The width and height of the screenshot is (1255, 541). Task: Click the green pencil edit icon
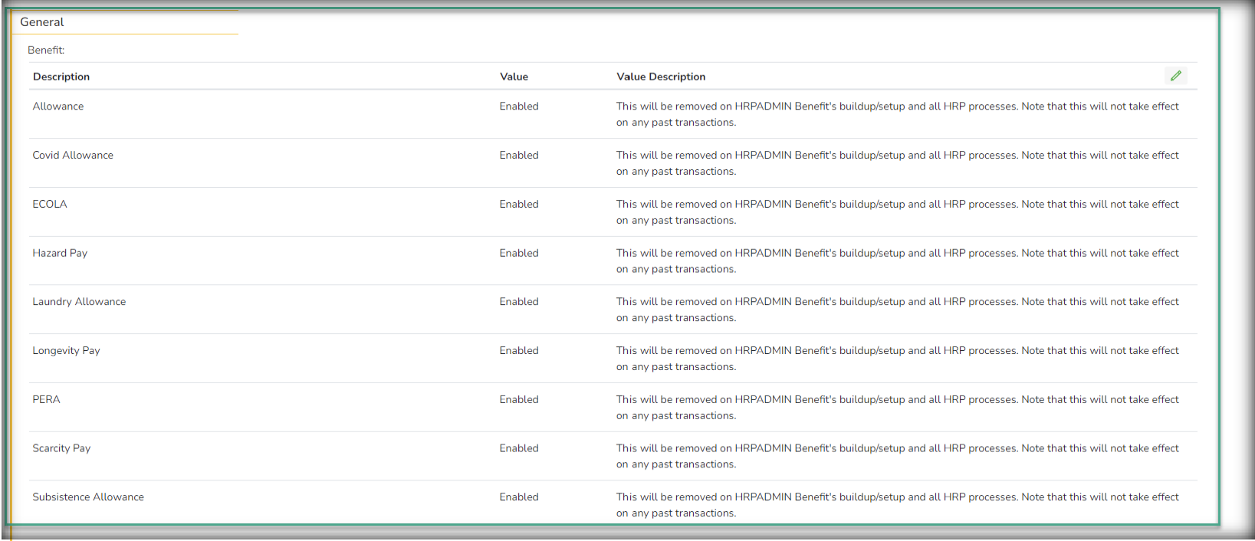coord(1175,75)
